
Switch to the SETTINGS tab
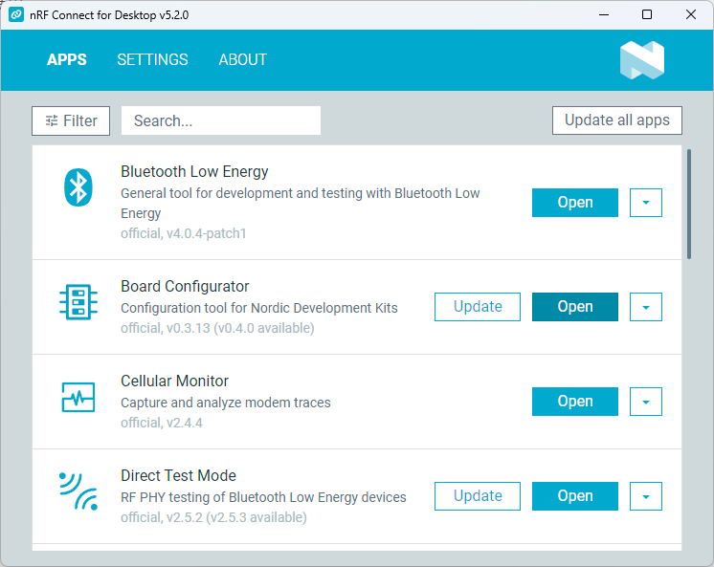click(x=152, y=59)
